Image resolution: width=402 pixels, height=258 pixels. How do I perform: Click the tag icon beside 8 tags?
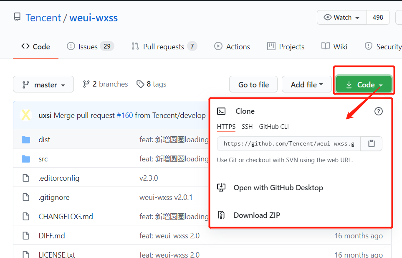[x=140, y=84]
